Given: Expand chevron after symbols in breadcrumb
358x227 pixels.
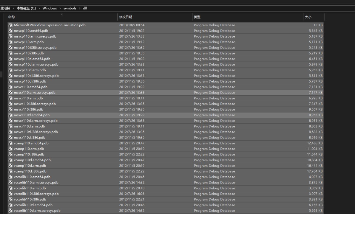Looking at the screenshot, I should point(80,8).
